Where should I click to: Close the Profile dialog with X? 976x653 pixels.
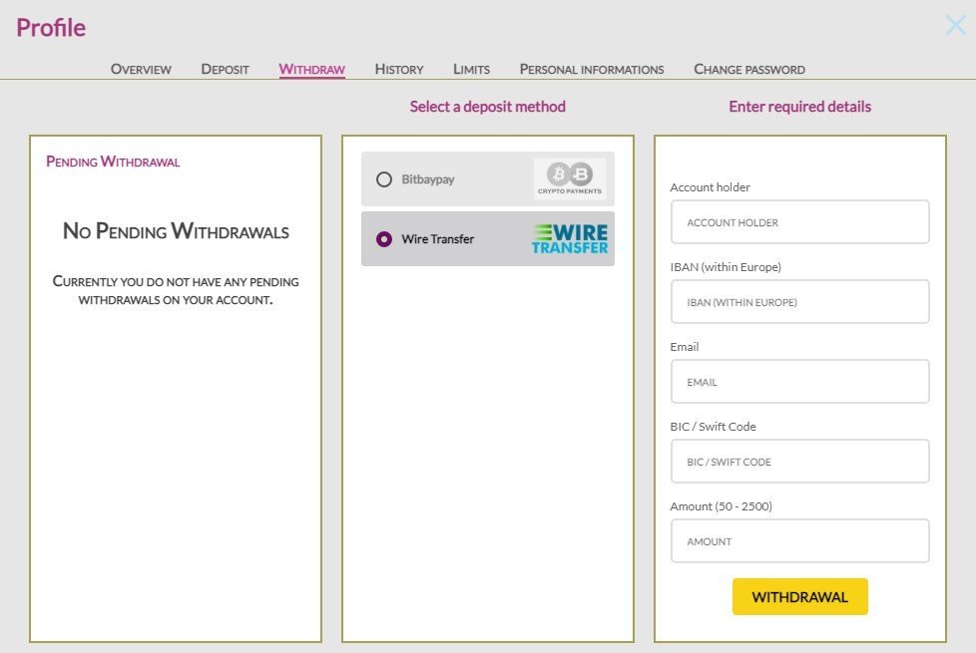tap(955, 26)
